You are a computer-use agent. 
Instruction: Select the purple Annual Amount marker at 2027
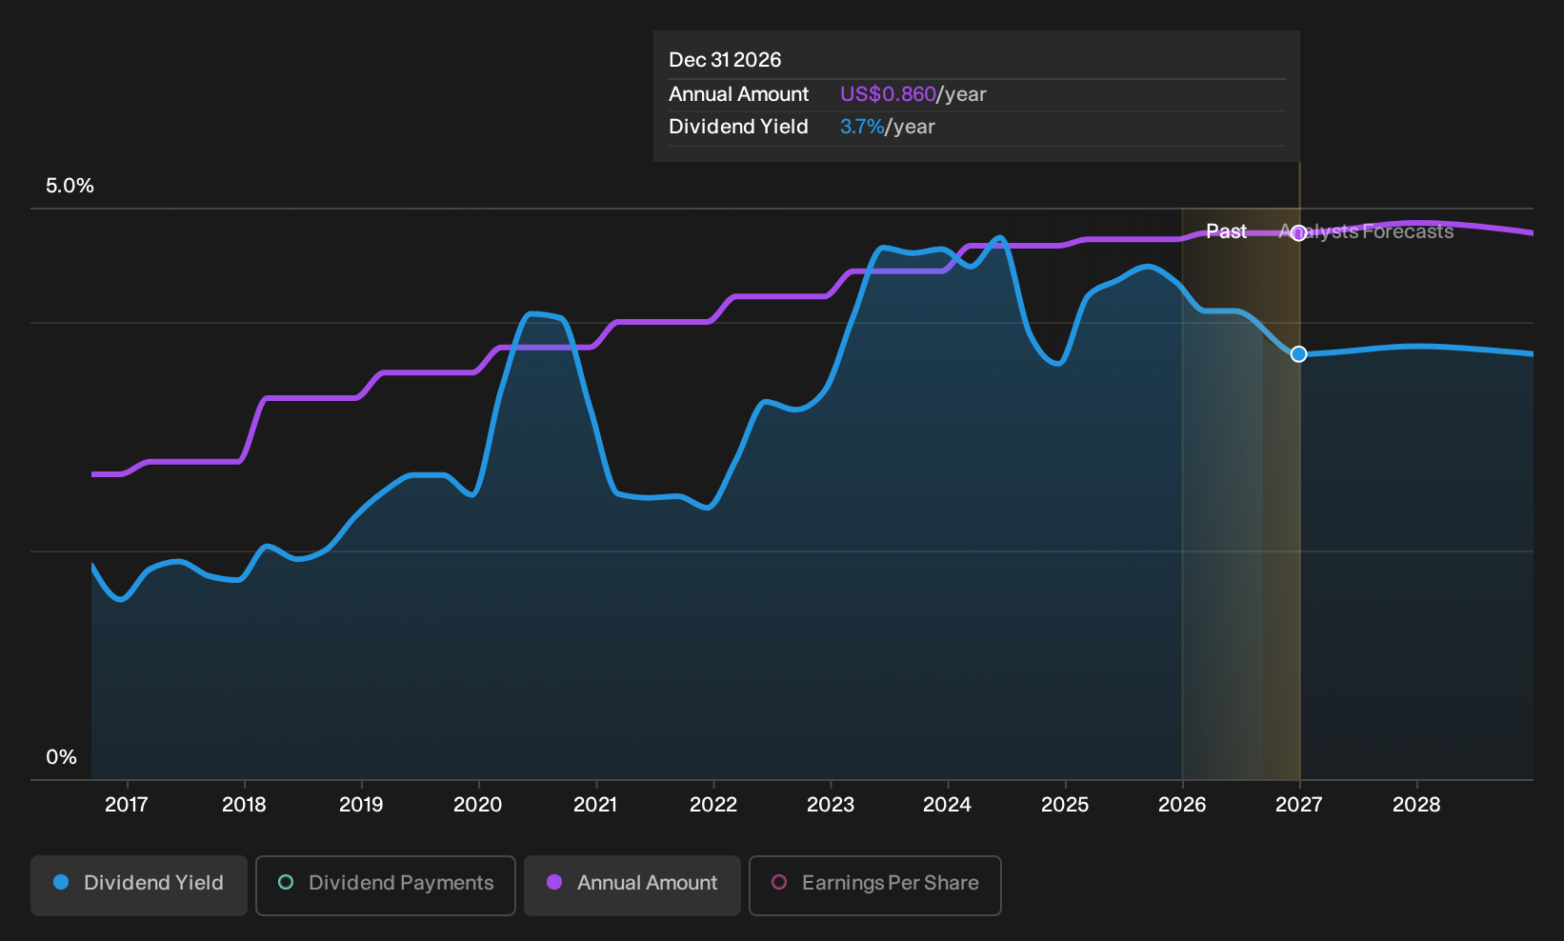[1298, 233]
